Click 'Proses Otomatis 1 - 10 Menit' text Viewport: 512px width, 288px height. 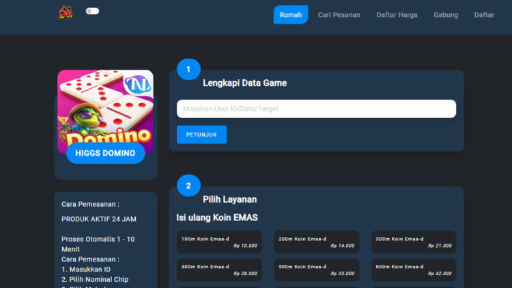[98, 244]
